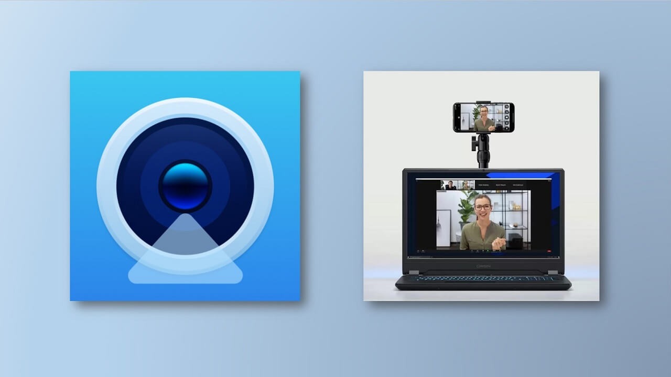
Task: Click the laptop's backlit keyboard
Action: pyautogui.click(x=483, y=278)
